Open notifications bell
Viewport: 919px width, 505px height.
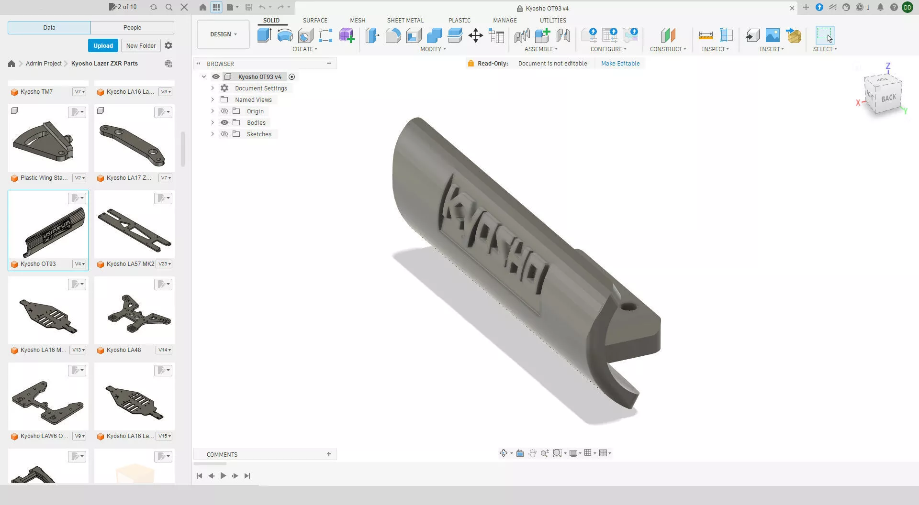pyautogui.click(x=880, y=7)
